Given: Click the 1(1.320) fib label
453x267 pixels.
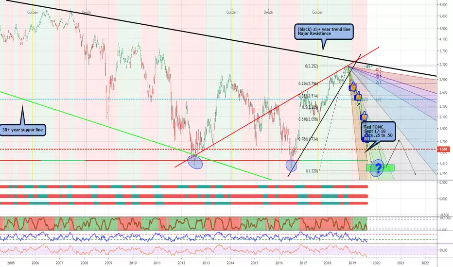Looking at the screenshot, I should (312, 171).
